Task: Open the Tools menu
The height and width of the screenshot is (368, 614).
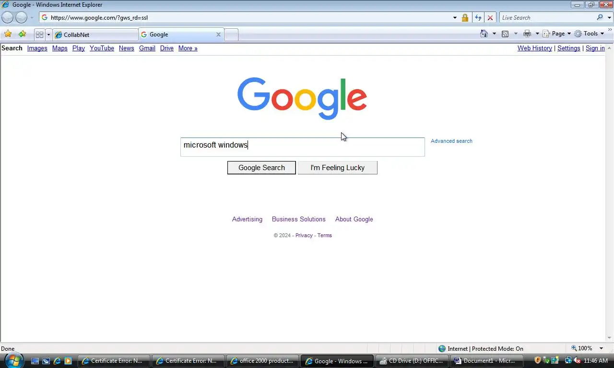Action: [x=589, y=34]
